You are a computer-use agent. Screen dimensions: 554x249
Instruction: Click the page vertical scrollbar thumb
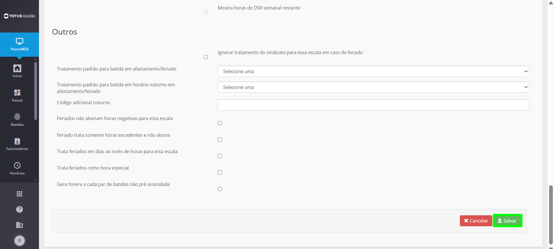coord(551,215)
